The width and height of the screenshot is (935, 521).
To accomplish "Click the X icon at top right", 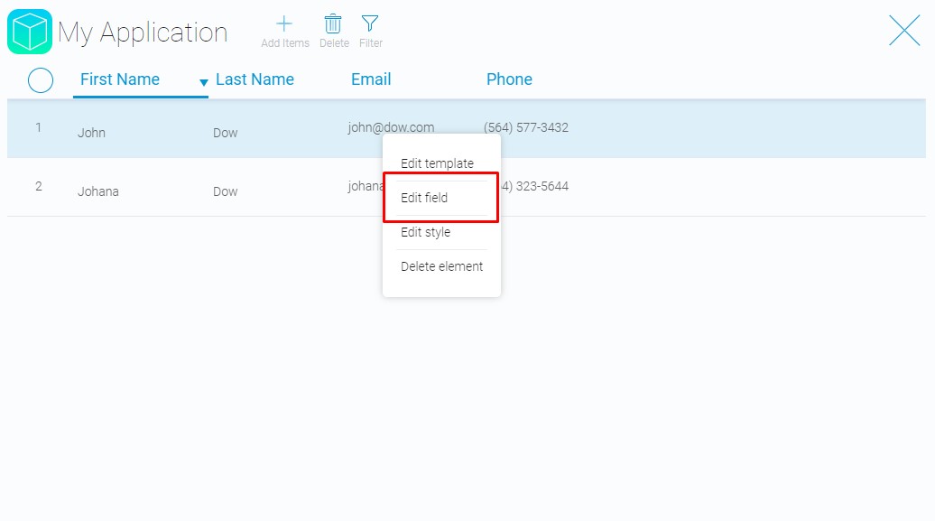I will pos(904,30).
